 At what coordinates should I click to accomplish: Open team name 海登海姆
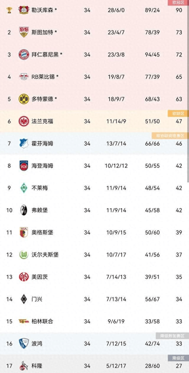(x=42, y=166)
